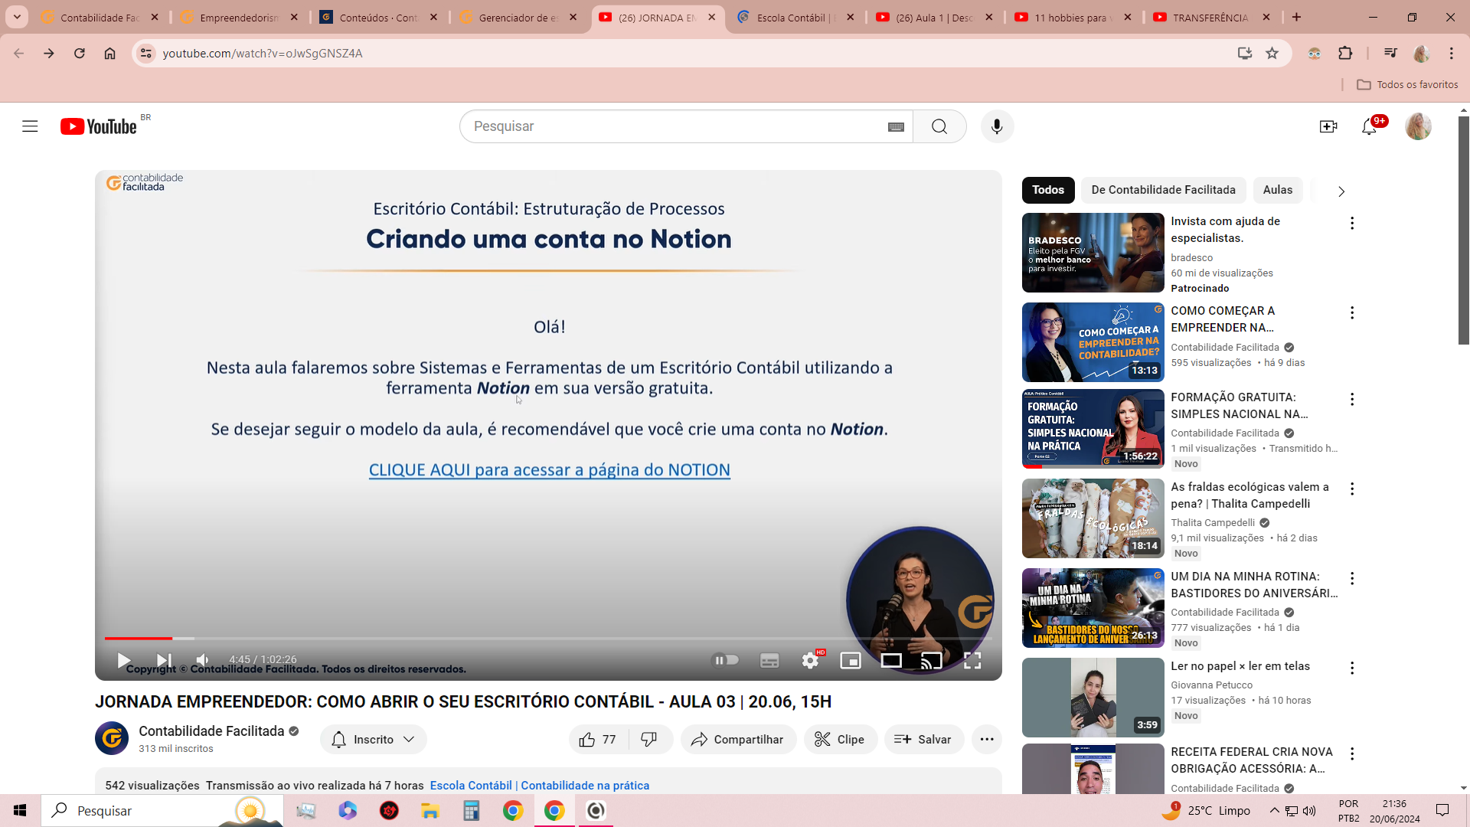Show hidden system tray icons
The width and height of the screenshot is (1470, 827).
1274,810
